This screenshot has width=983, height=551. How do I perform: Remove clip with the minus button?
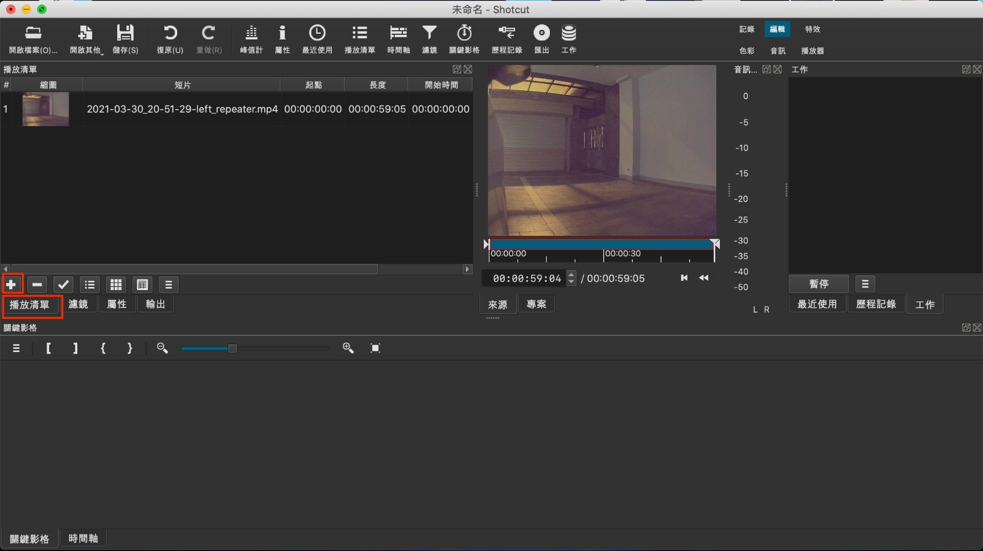click(37, 284)
